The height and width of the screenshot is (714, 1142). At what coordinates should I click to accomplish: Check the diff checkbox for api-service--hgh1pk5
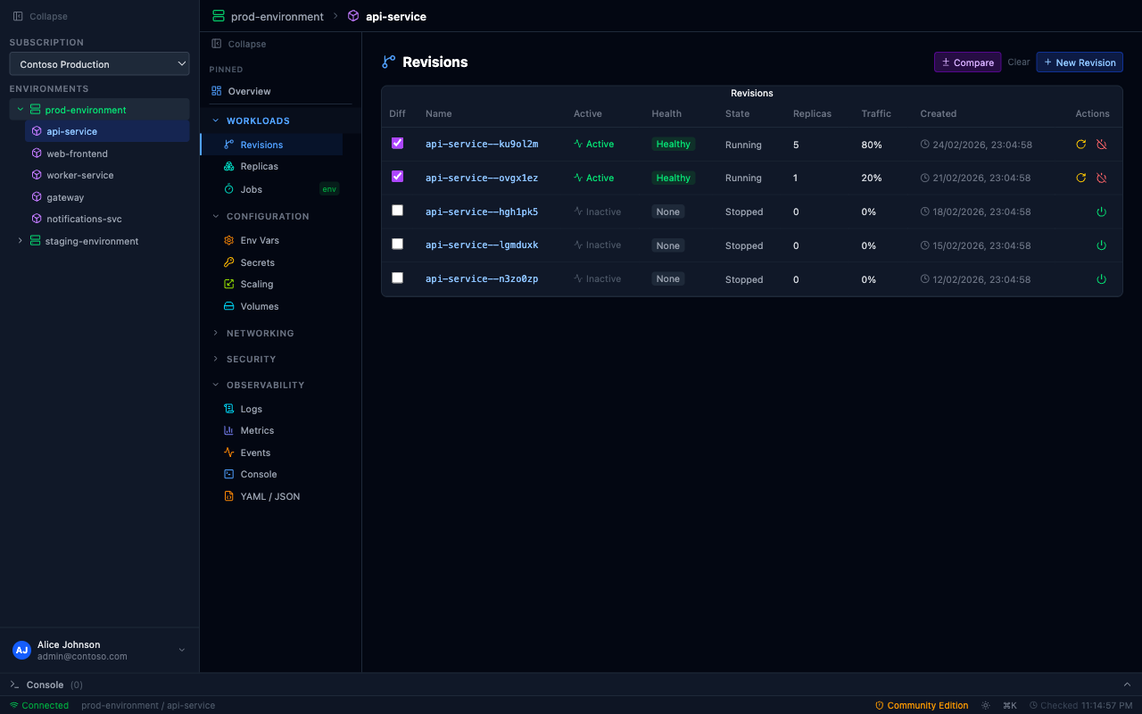click(x=397, y=210)
